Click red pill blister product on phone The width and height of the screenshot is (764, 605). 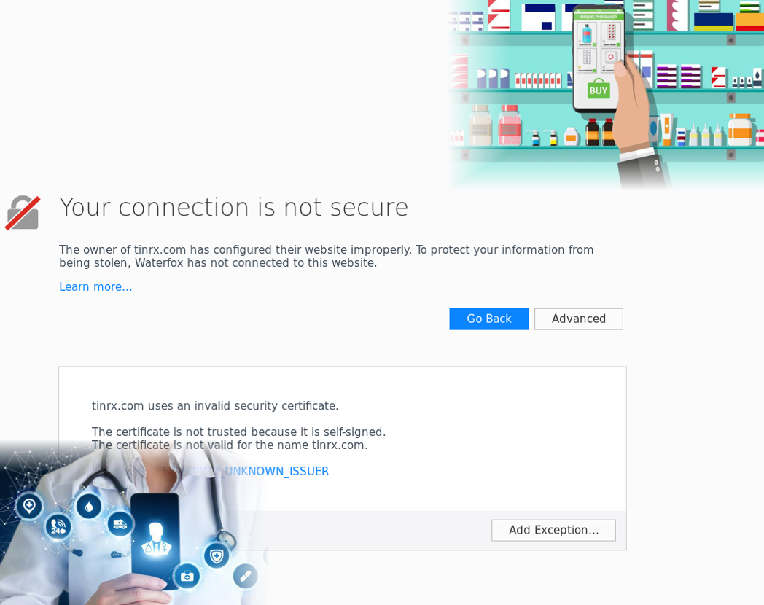(x=611, y=33)
